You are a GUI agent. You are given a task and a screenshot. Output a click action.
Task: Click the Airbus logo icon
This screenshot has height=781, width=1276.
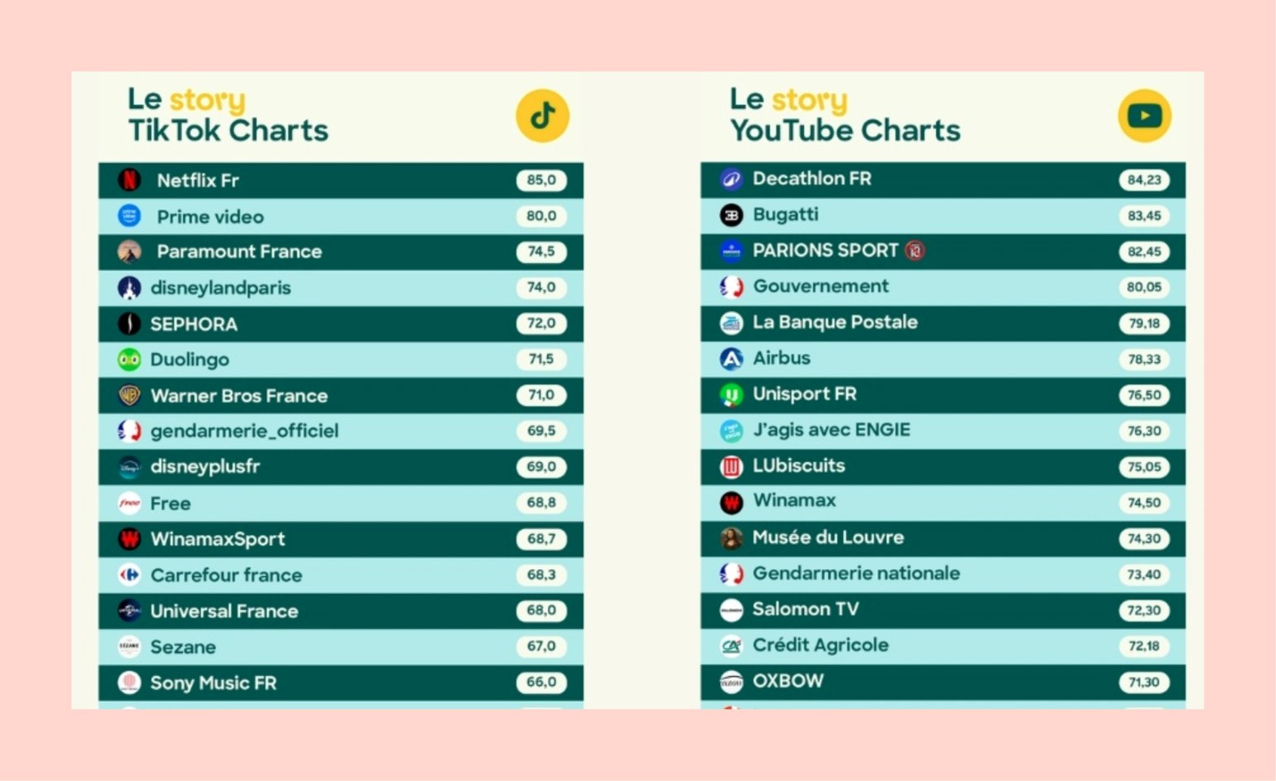click(x=732, y=358)
